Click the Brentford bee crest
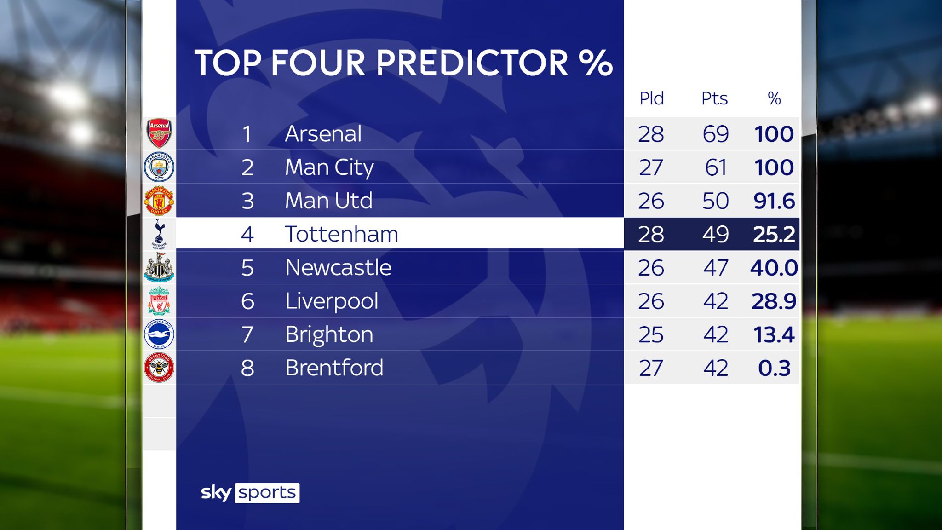Viewport: 942px width, 530px height. point(159,368)
